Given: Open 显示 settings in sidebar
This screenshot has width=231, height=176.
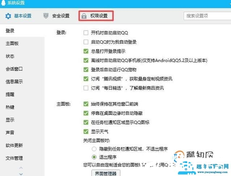Looking at the screenshot, I should point(10,120).
